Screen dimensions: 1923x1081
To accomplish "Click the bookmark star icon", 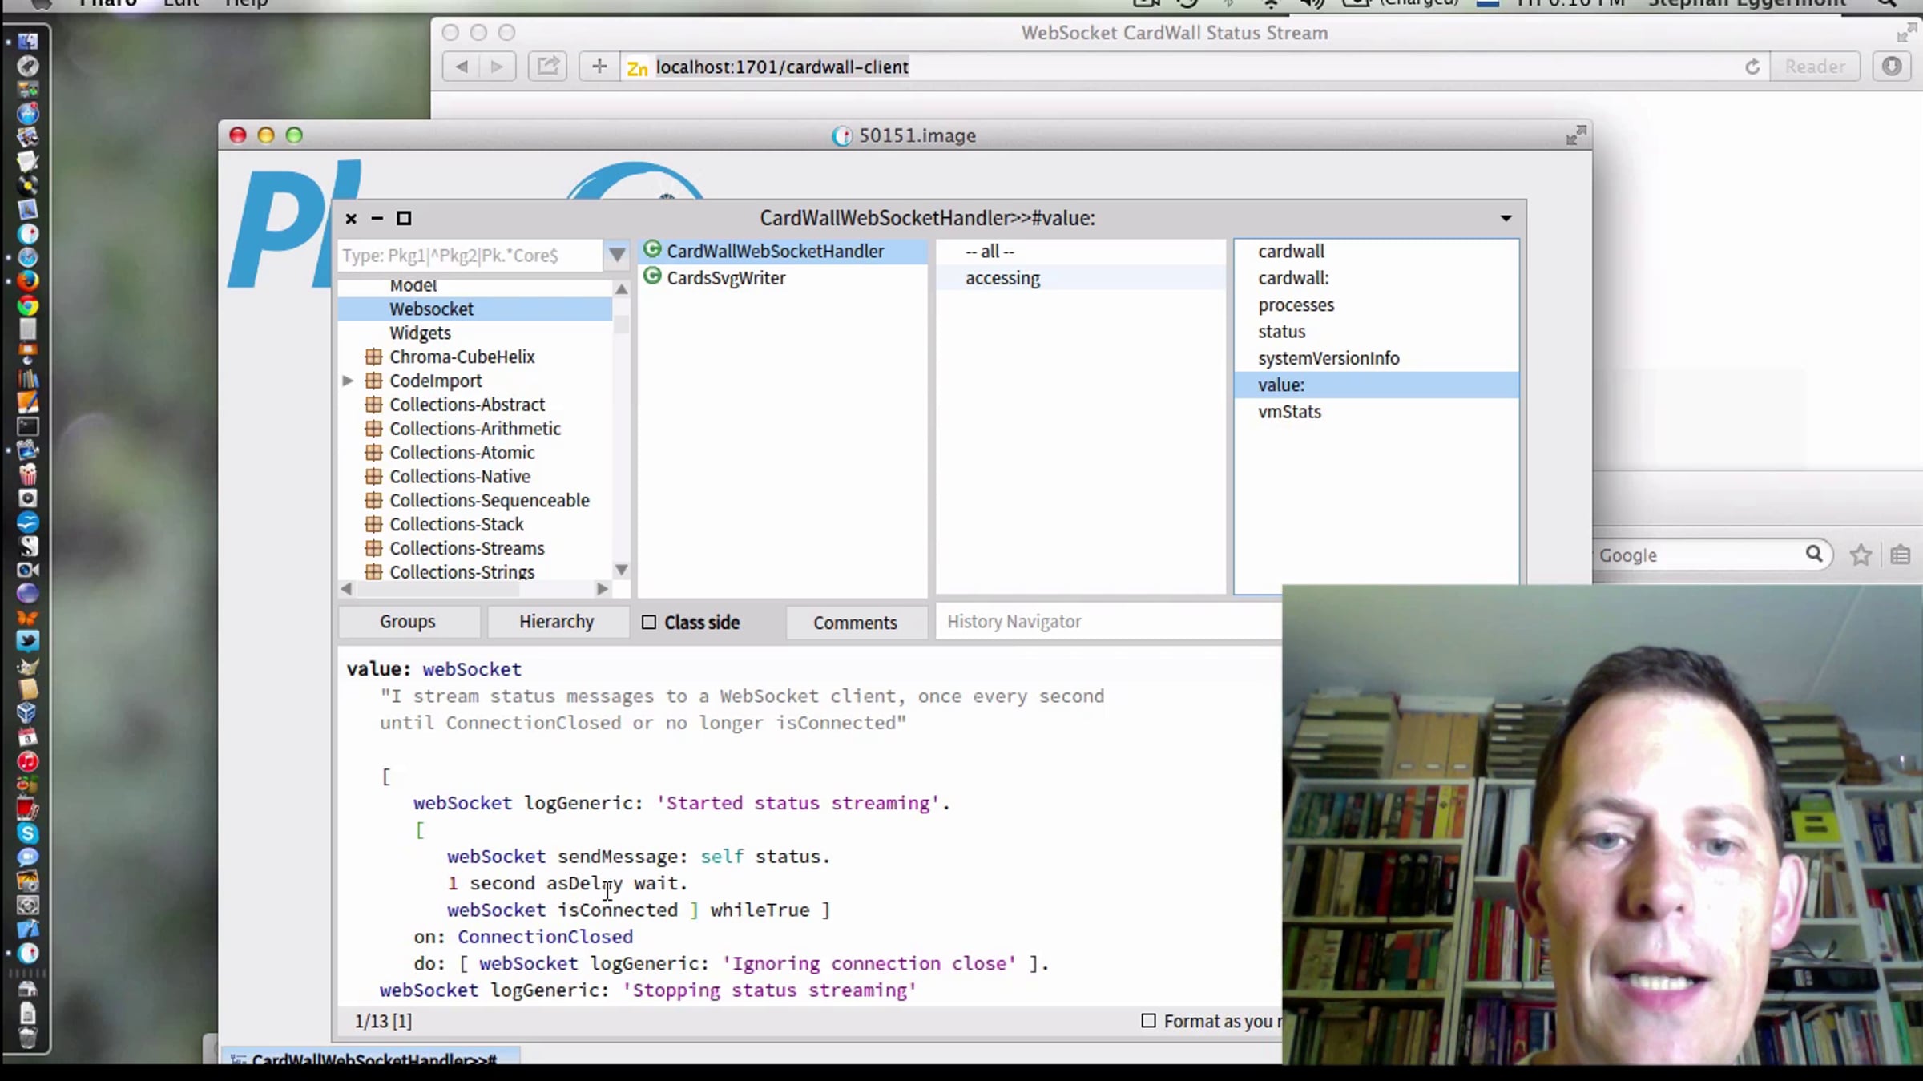I will (x=1861, y=555).
